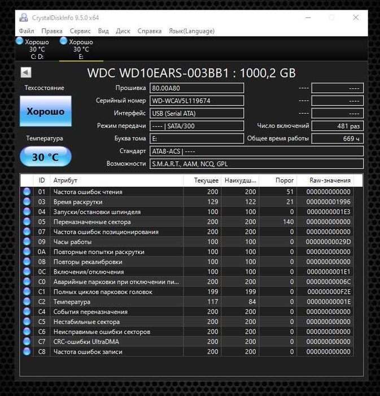Image resolution: width=380 pixels, height=396 pixels.
Task: Open the Правка menu
Action: (52, 31)
